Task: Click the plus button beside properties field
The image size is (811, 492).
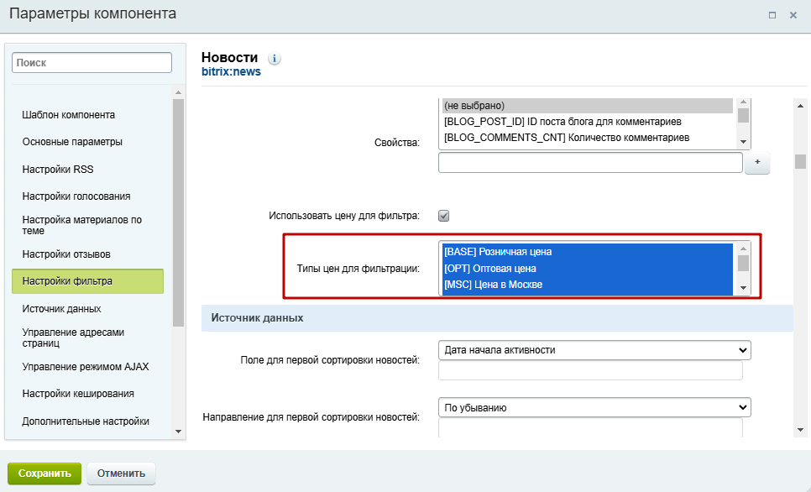Action: tap(757, 162)
